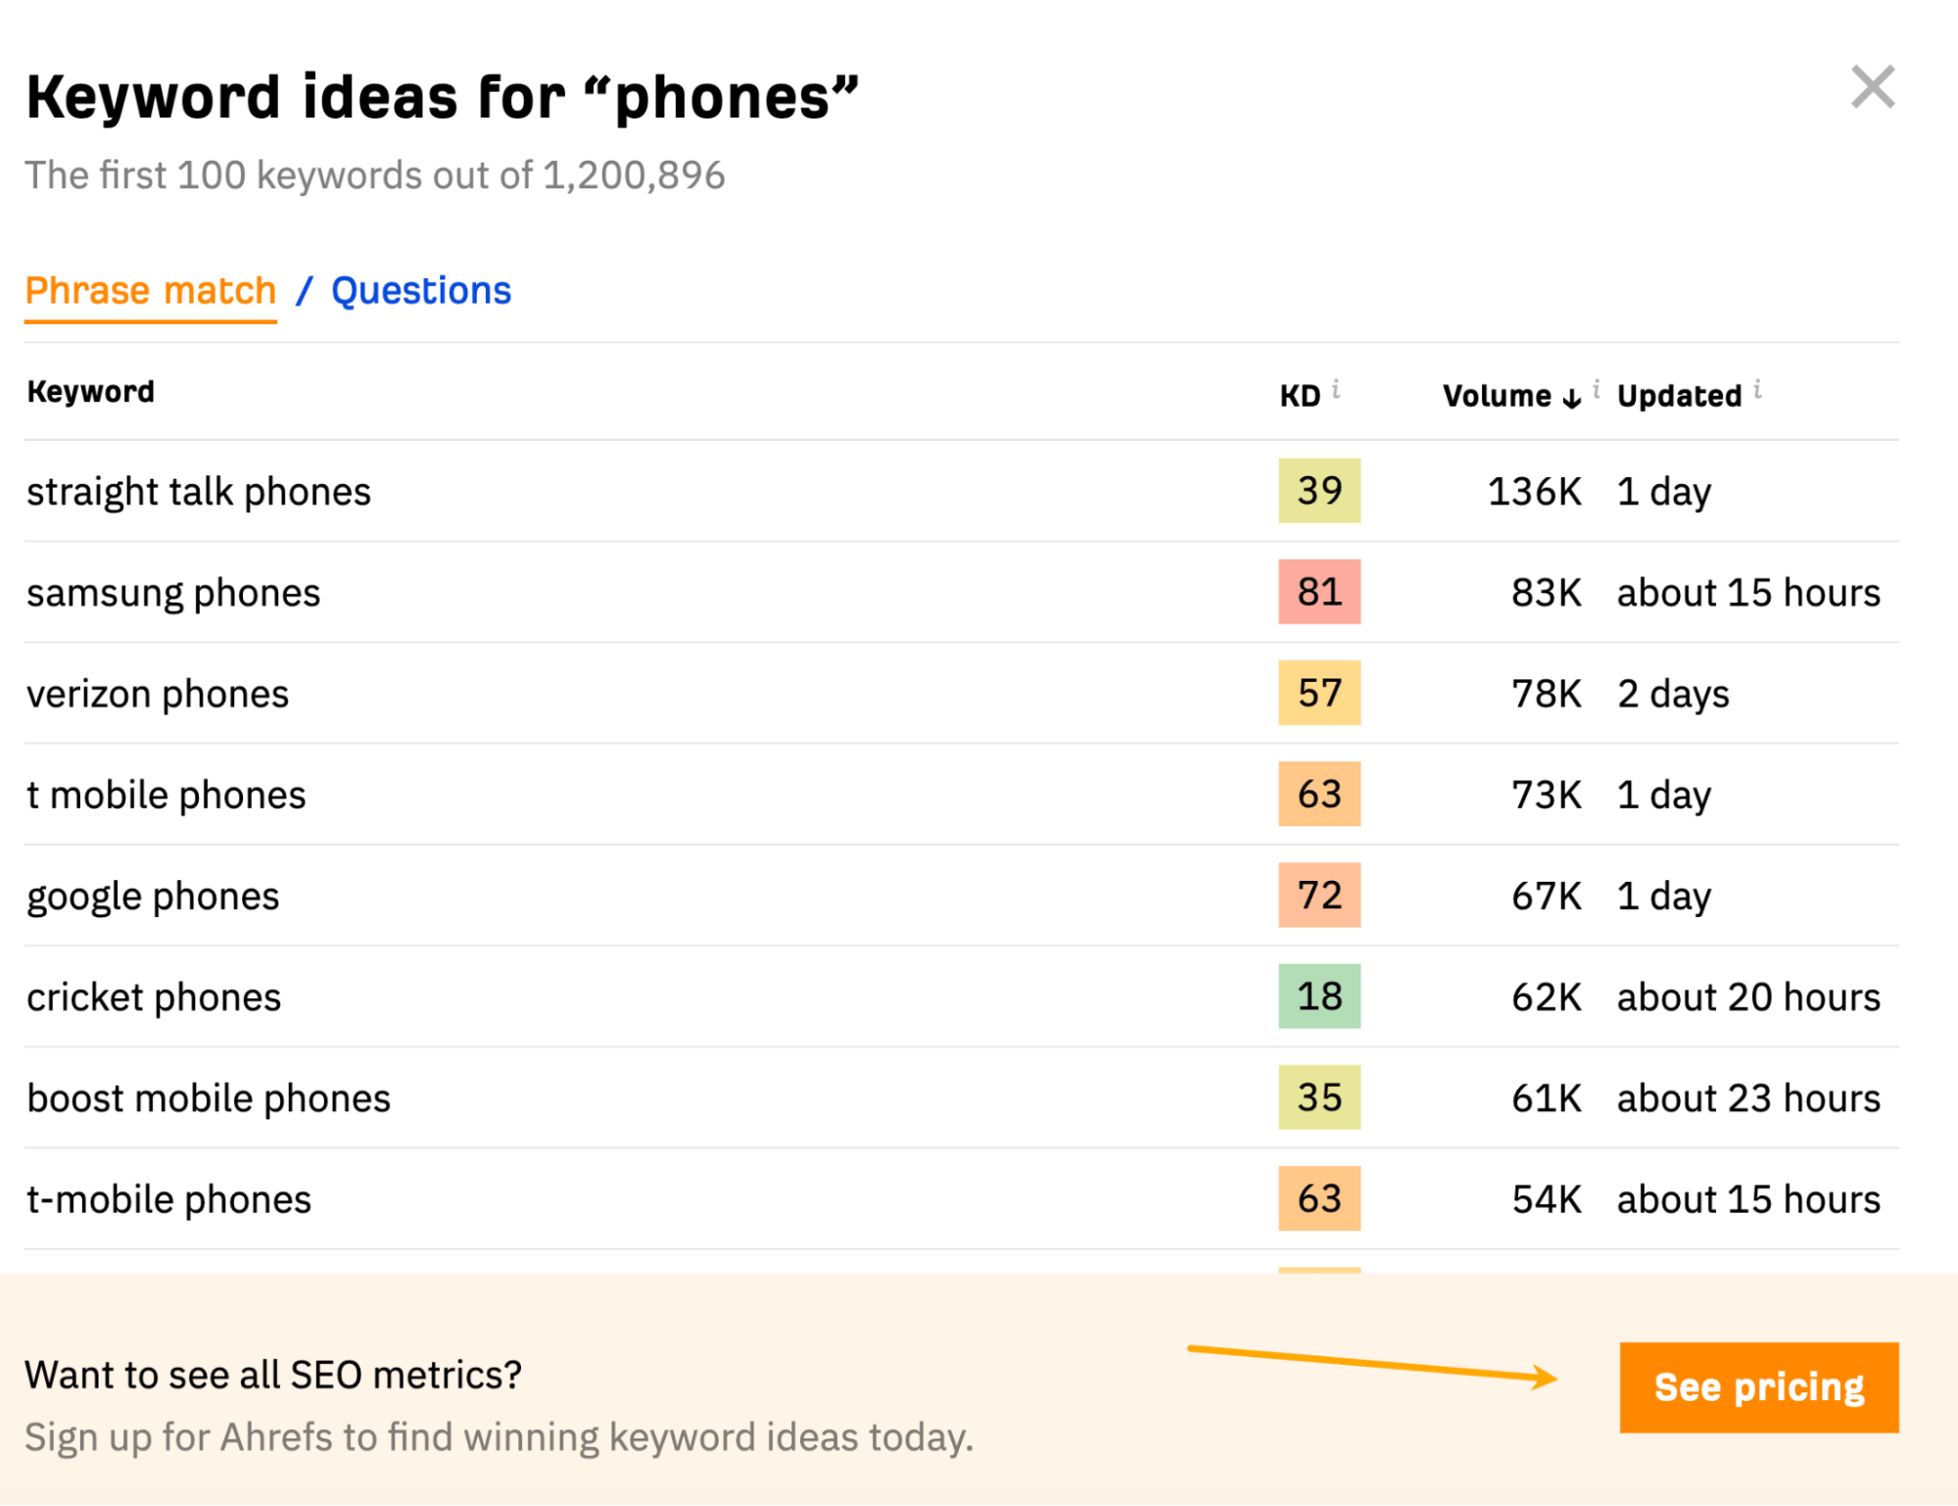
Task: Click the Keyword ideas for phones heading
Action: pos(443,93)
